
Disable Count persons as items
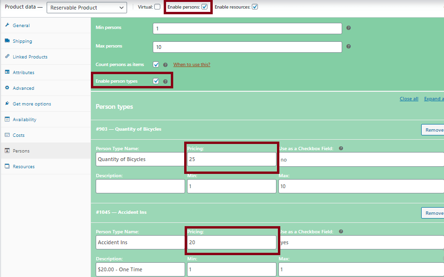point(156,65)
